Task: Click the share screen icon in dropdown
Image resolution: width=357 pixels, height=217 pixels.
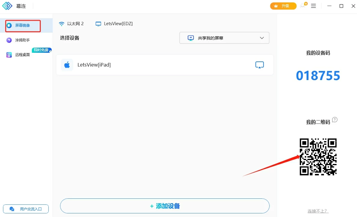Action: [x=191, y=38]
